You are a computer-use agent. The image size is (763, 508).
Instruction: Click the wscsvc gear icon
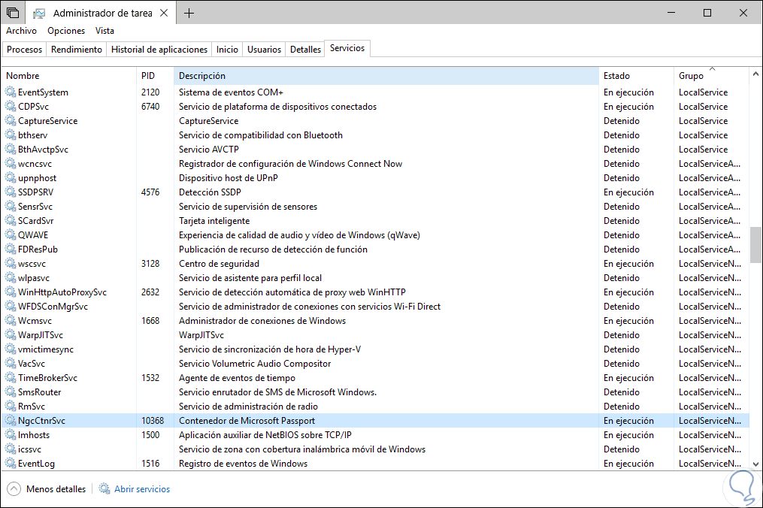11,263
